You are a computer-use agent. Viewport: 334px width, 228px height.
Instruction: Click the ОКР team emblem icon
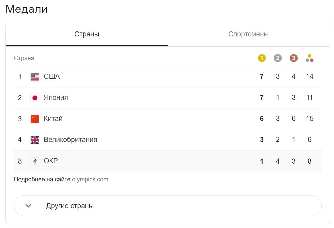coord(35,161)
